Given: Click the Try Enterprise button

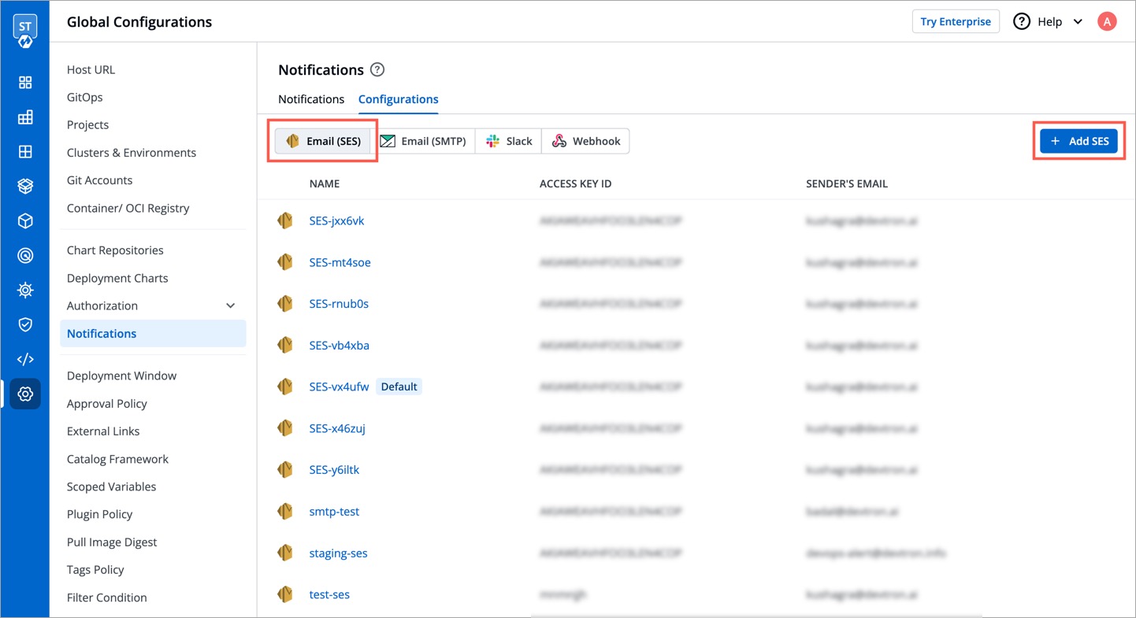Looking at the screenshot, I should [956, 21].
